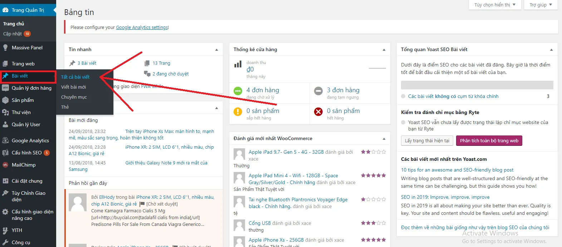
Task: Click the bar chart revenue icon
Action: tap(238, 64)
